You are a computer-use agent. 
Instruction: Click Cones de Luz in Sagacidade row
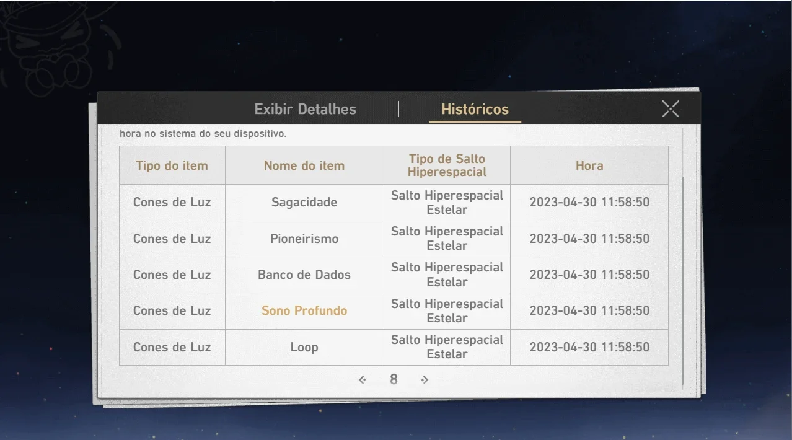(172, 202)
